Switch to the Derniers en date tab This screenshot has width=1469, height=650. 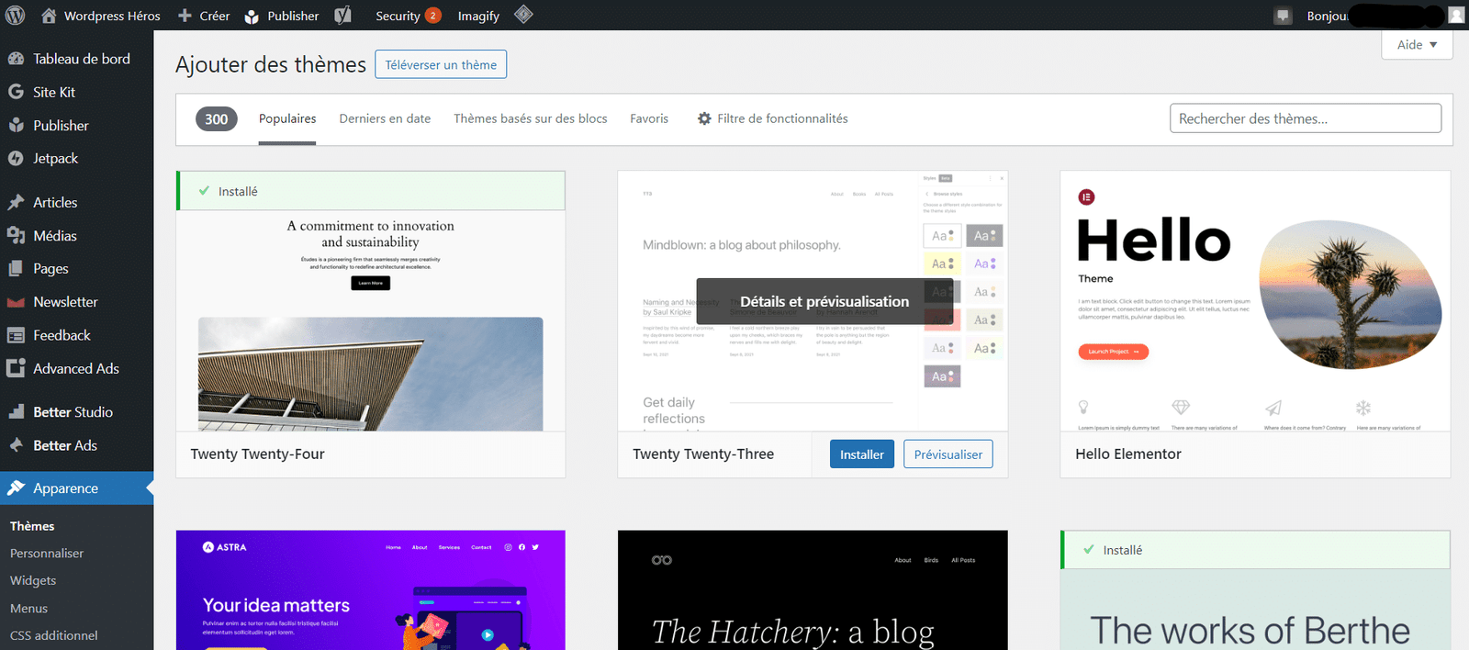(385, 118)
